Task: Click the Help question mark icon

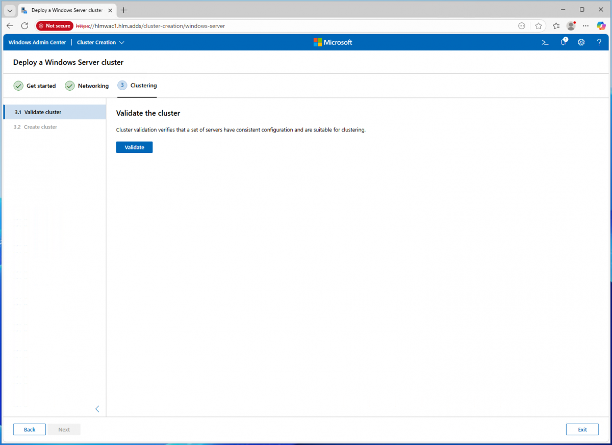Action: coord(599,42)
